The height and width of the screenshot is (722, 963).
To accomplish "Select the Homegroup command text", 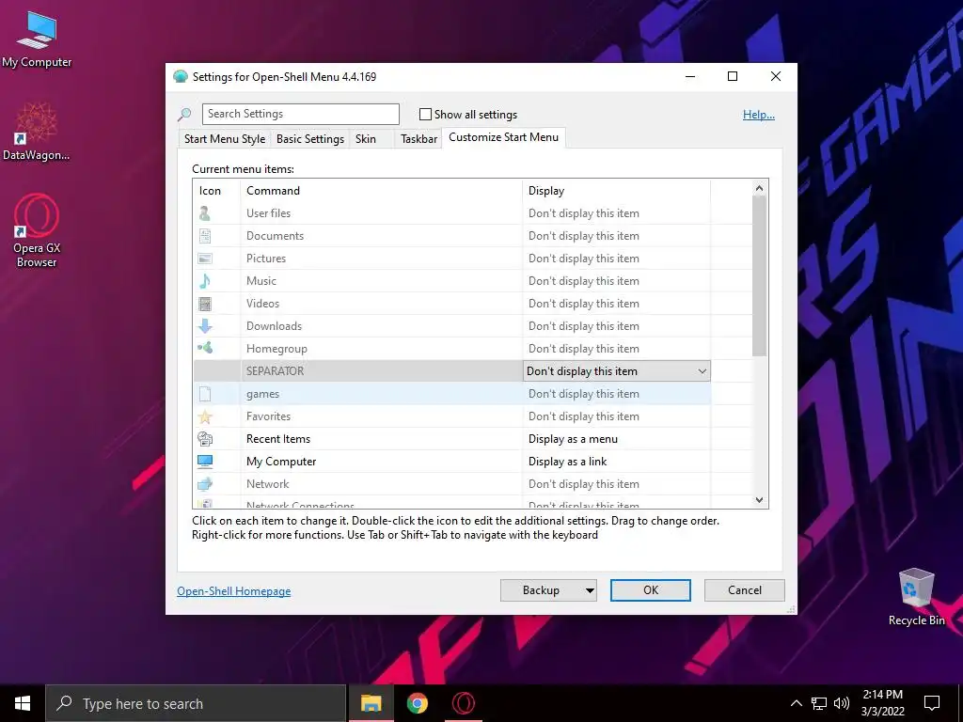I will tap(276, 349).
